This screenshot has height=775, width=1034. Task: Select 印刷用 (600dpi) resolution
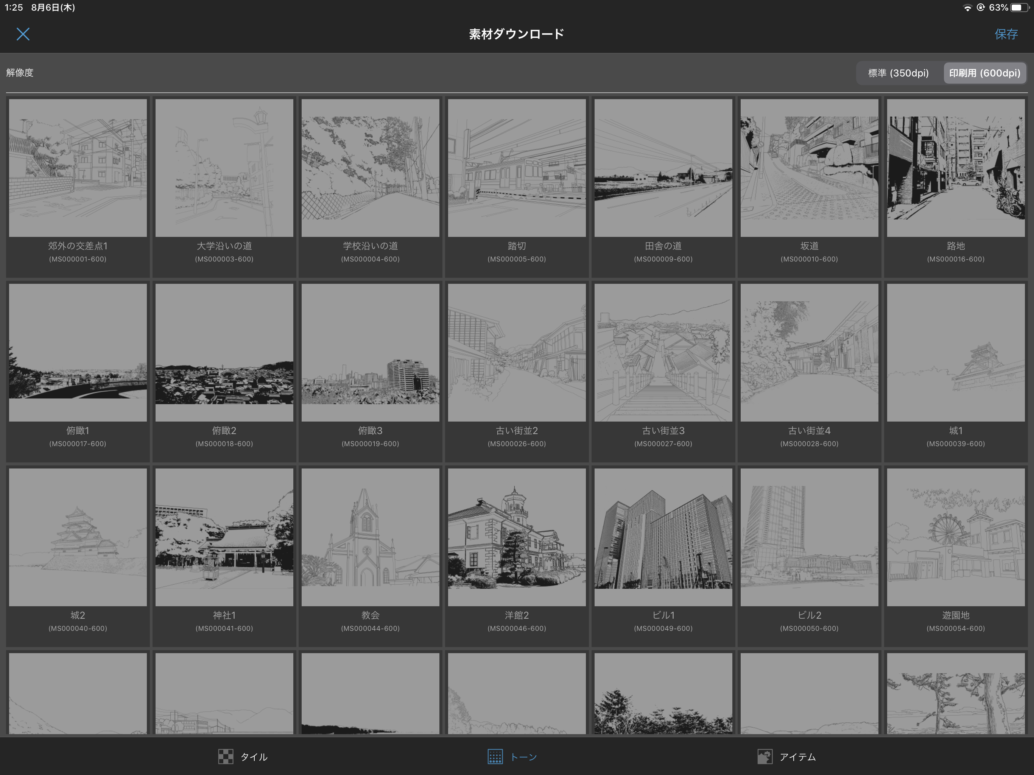[x=984, y=73]
